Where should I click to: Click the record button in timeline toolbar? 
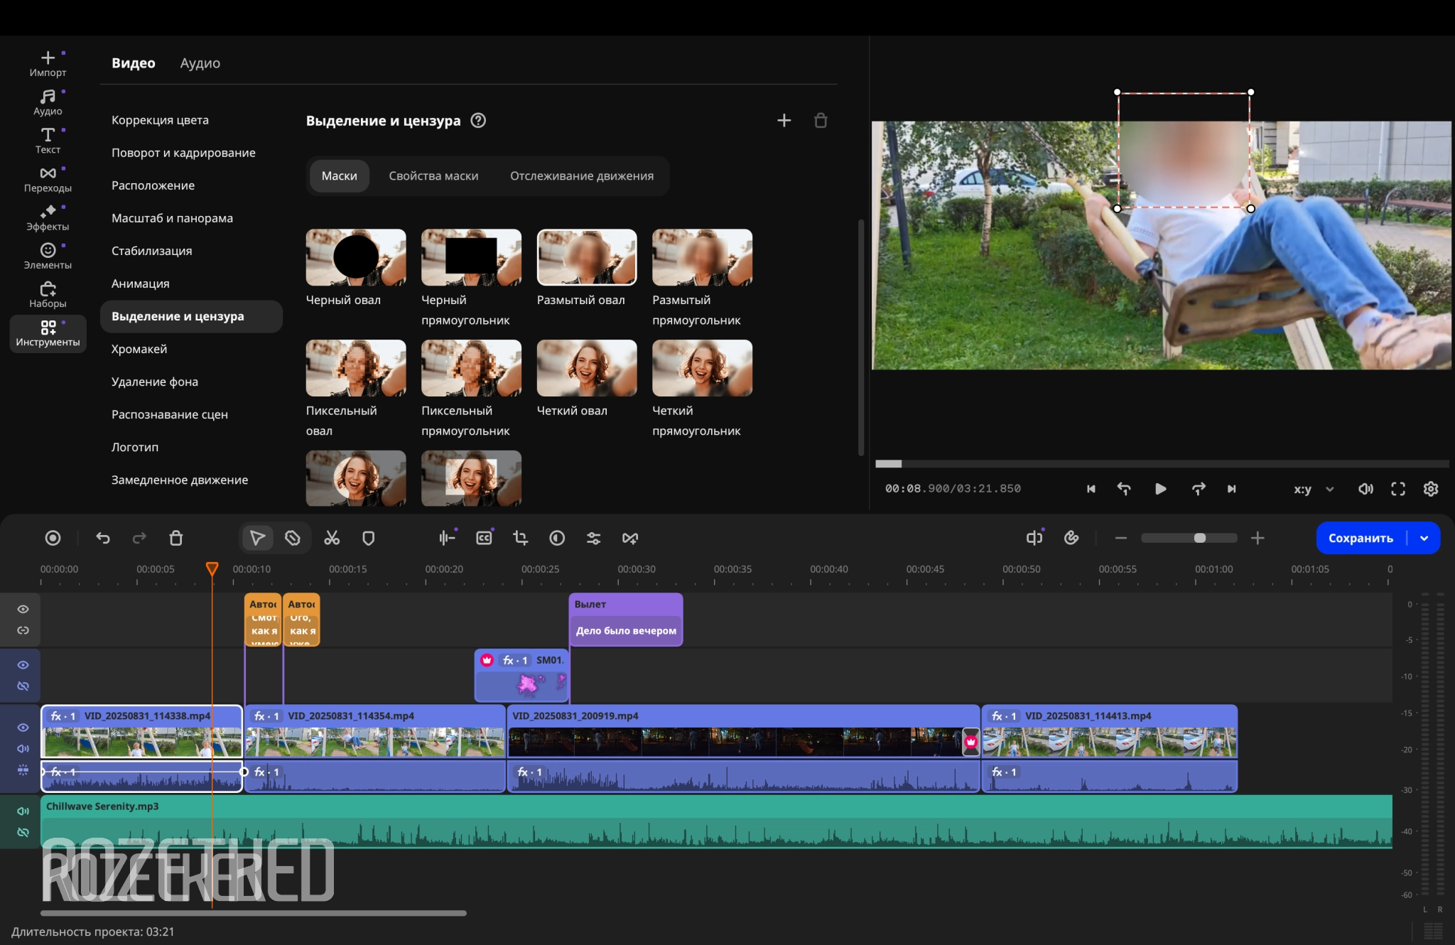(53, 538)
